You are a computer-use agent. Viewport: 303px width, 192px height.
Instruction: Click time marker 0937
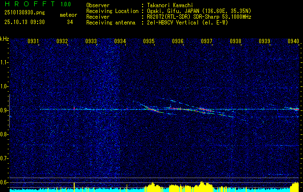point(207,41)
